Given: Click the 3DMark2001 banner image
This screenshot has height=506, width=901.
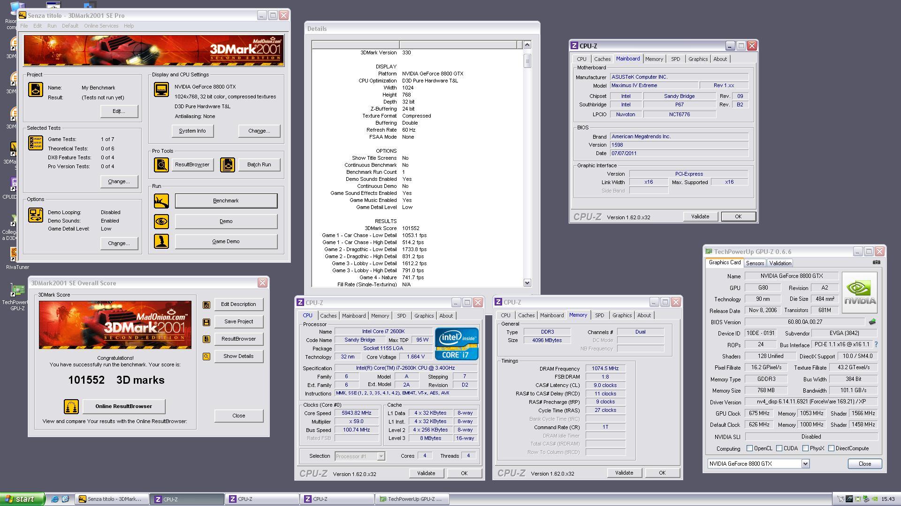Looking at the screenshot, I should 153,50.
